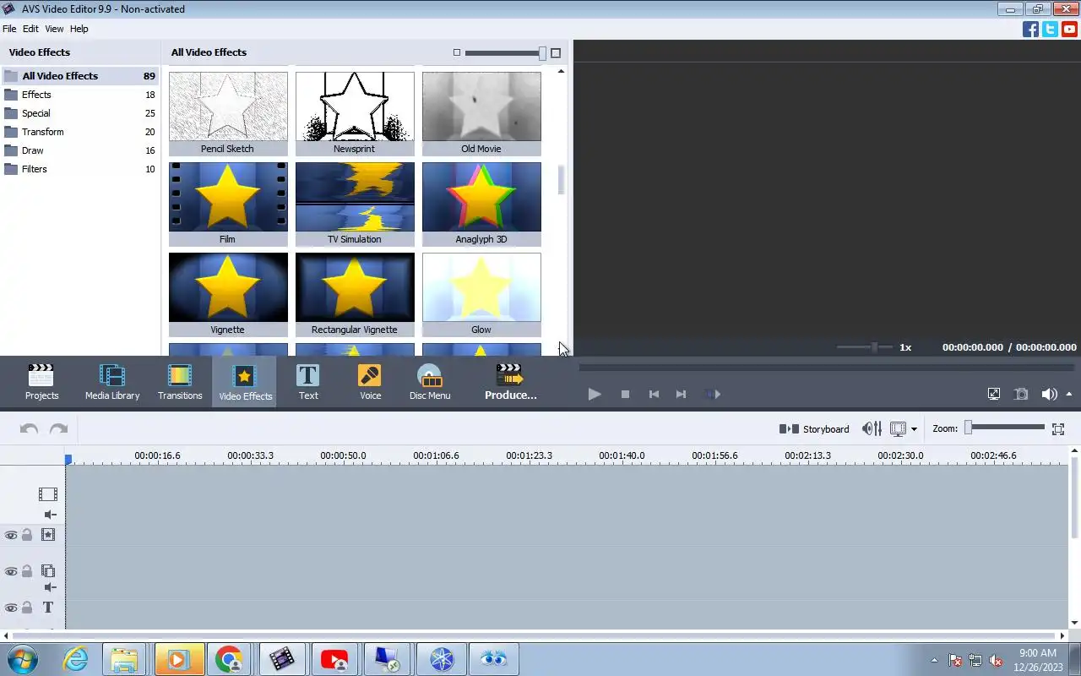Select the Draw folder
Viewport: 1081px width, 676px height.
pyautogui.click(x=80, y=150)
